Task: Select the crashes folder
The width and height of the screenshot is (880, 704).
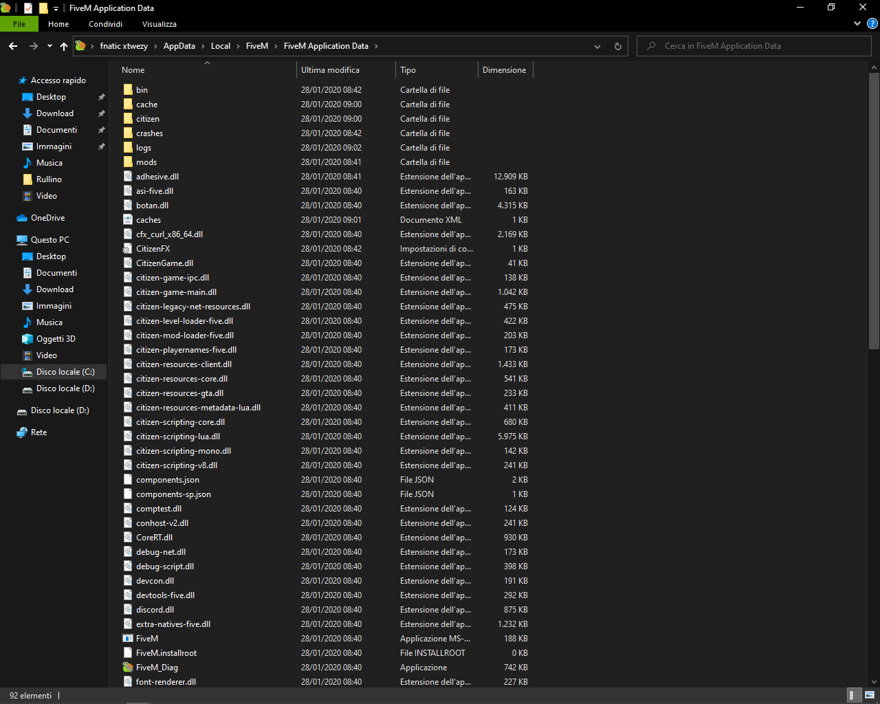Action: coord(149,133)
